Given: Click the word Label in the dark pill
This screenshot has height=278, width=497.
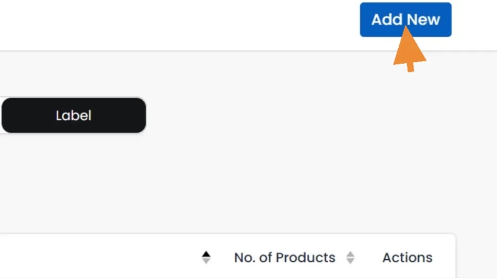Looking at the screenshot, I should (74, 115).
